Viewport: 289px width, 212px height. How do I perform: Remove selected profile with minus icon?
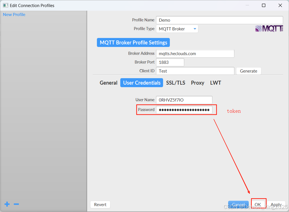click(x=16, y=204)
